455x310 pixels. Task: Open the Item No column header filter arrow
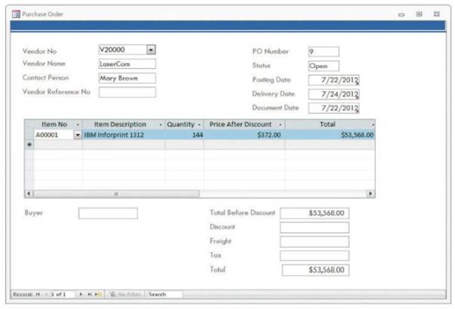click(x=78, y=125)
